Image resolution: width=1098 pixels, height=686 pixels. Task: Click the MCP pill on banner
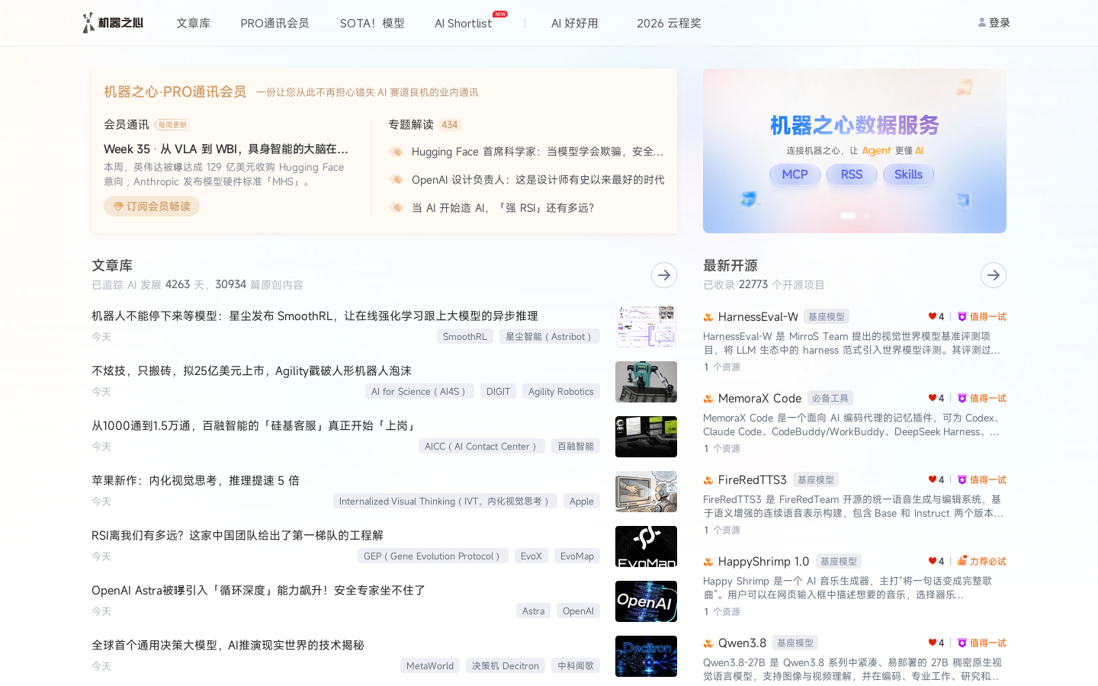tap(795, 175)
